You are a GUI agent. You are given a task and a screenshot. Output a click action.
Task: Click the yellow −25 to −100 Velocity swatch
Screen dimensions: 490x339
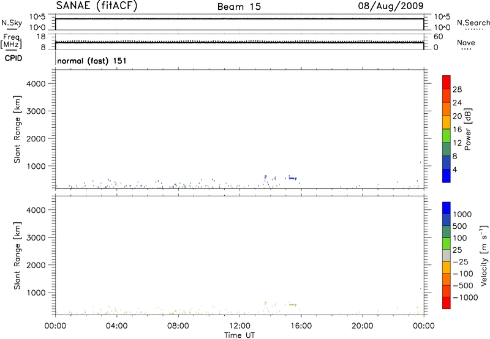(x=447, y=267)
